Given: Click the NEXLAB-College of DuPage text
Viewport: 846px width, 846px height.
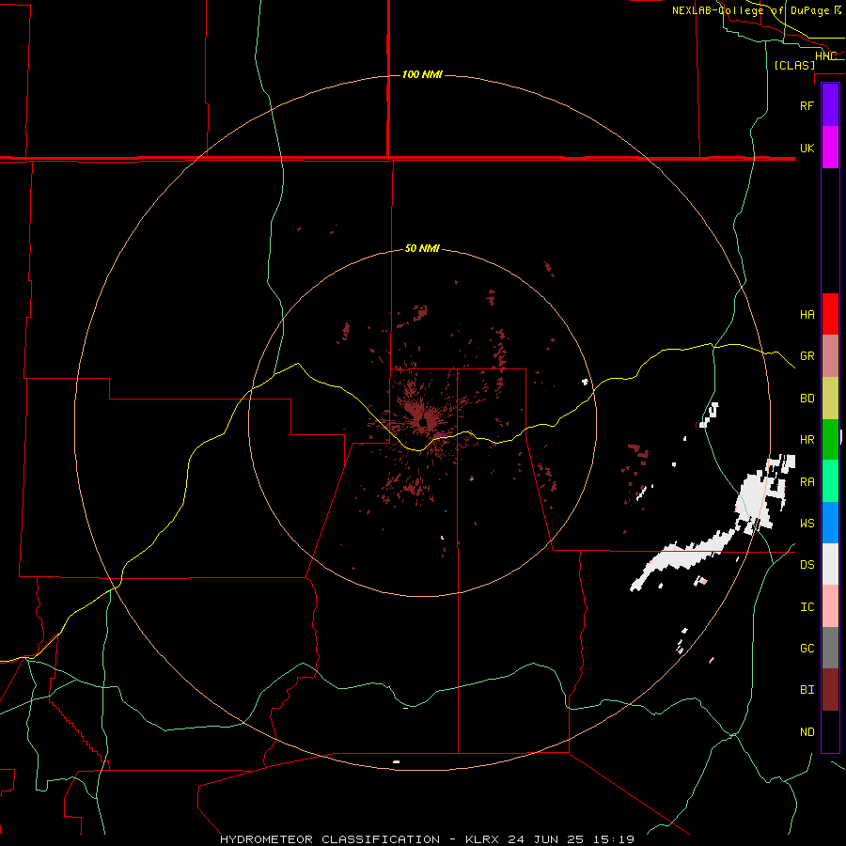Looking at the screenshot, I should click(750, 10).
